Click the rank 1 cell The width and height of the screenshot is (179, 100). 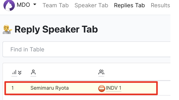tap(13, 88)
